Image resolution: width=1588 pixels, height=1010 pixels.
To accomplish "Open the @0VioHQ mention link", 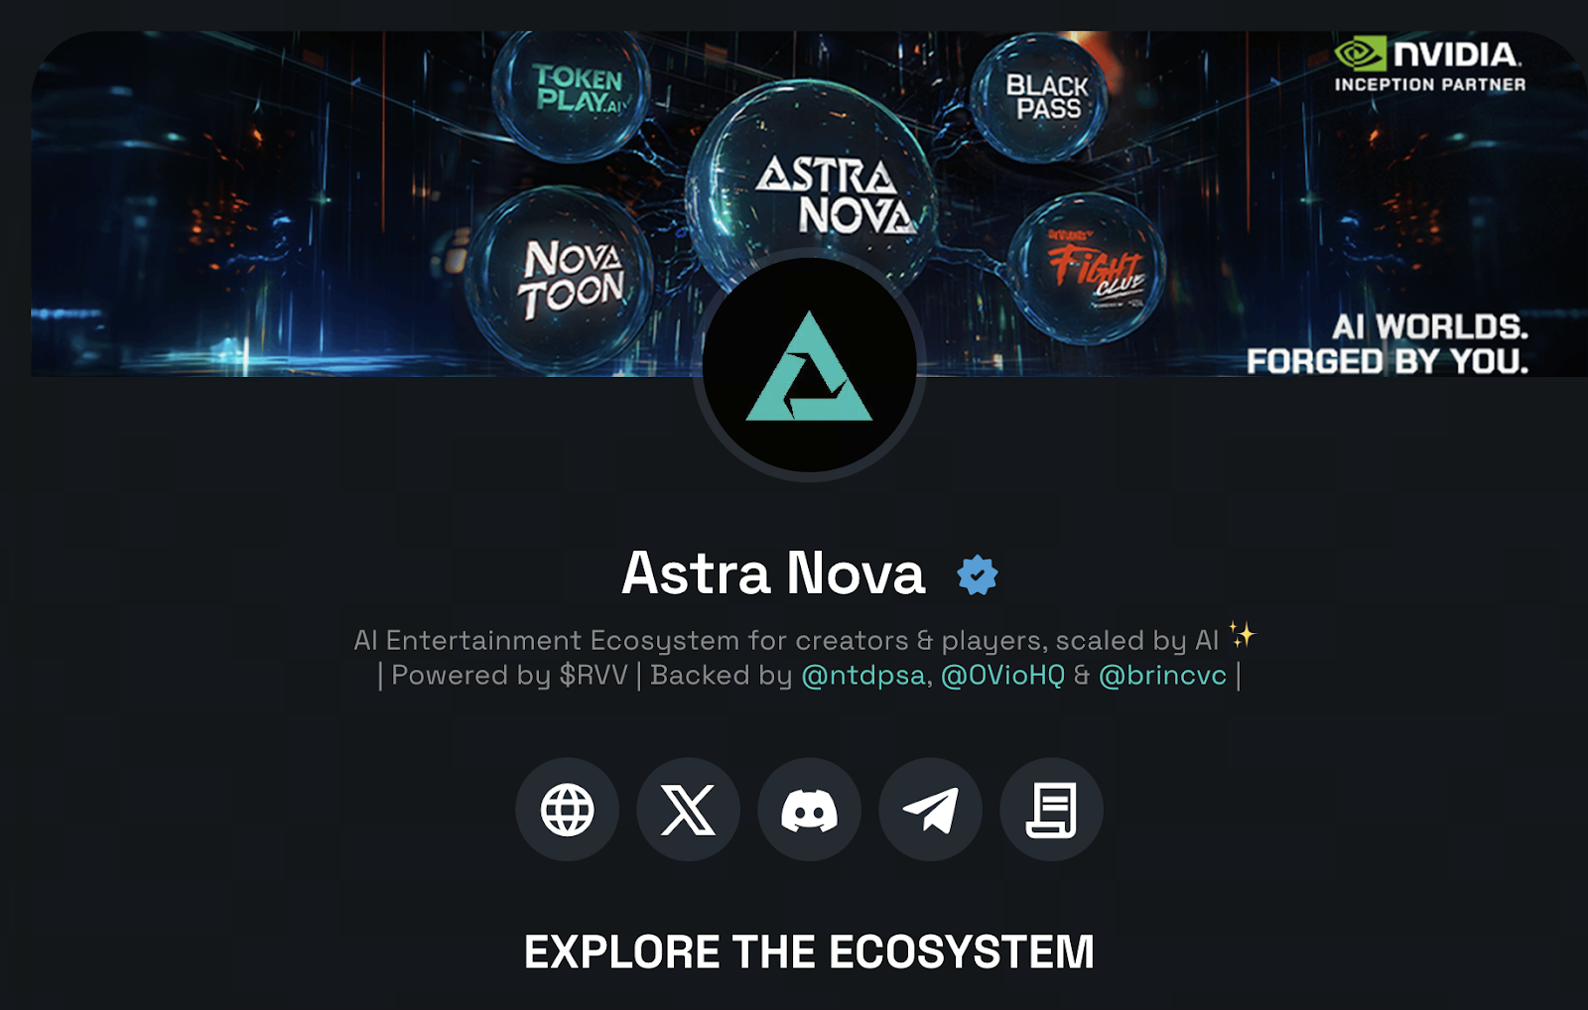I will [x=1002, y=676].
